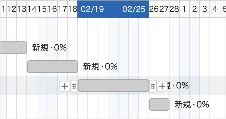
Task: Click day 28 in the timeline header
Action: coord(174,9)
